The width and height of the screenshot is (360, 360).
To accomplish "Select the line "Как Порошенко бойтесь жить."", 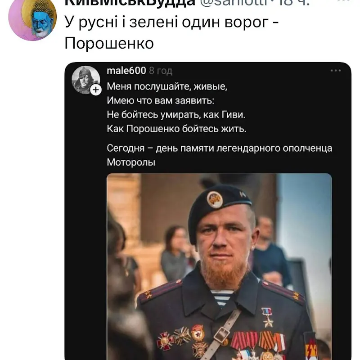I will click(177, 129).
